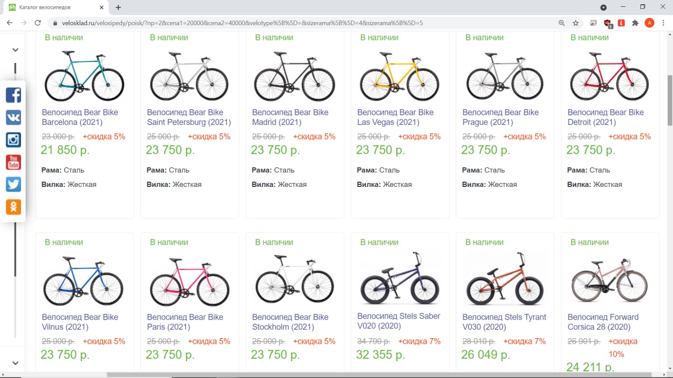Image resolution: width=673 pixels, height=378 pixels.
Task: Click the +скидка 10% on Forward Corsica
Action: pyautogui.click(x=623, y=348)
